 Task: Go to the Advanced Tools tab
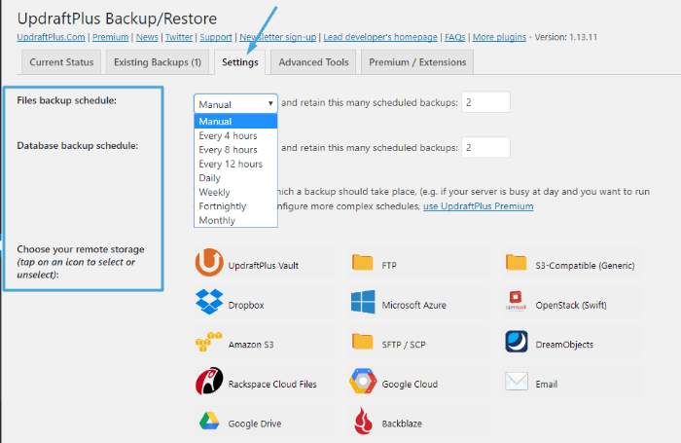click(313, 62)
